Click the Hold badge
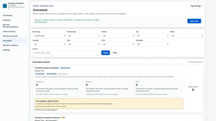The width and height of the screenshot is (216, 121). tap(63, 118)
